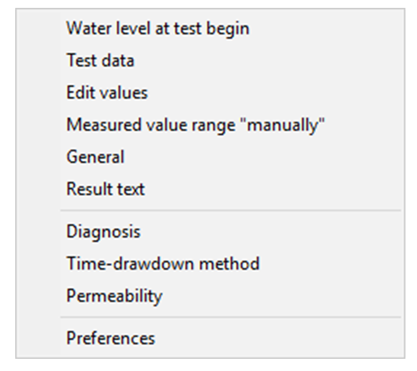Viewport: 417px width, 371px height.
Task: Click the Water level at test begin entry
Action: pos(158,29)
